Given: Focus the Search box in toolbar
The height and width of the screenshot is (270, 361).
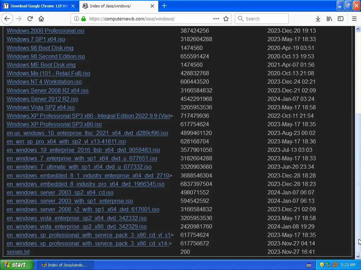Looking at the screenshot, I should (262, 19).
